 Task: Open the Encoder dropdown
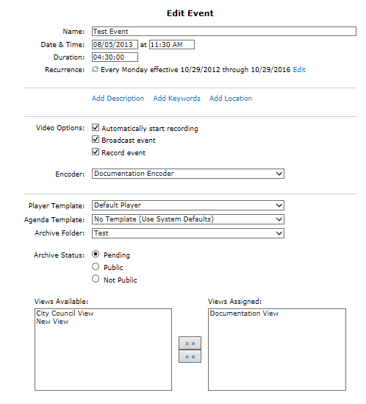pyautogui.click(x=188, y=174)
